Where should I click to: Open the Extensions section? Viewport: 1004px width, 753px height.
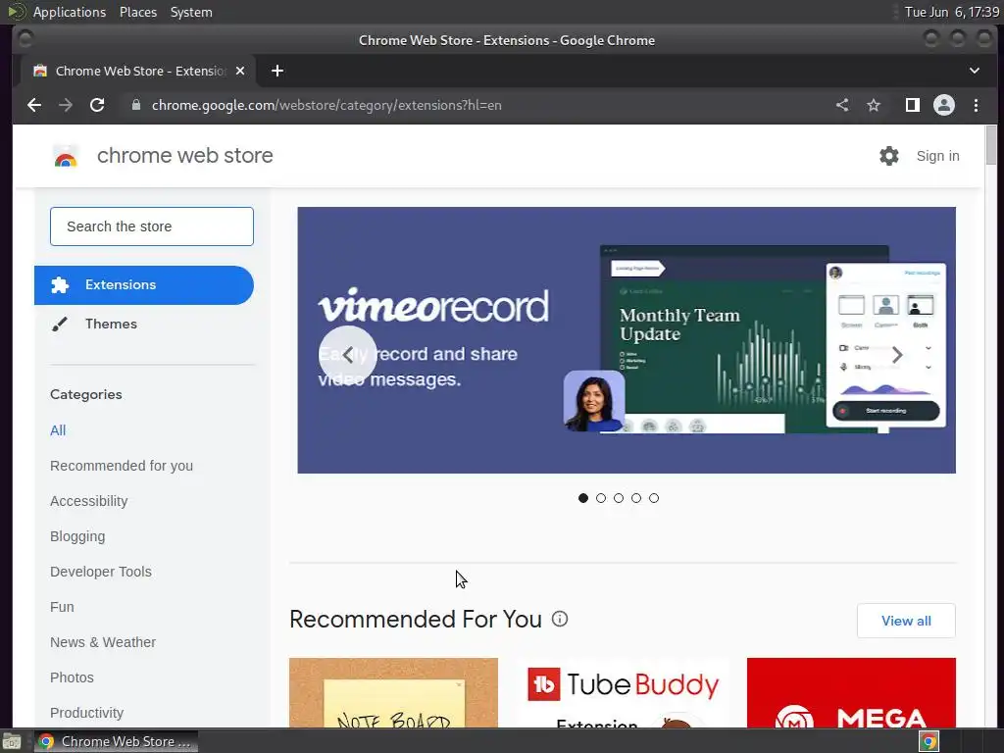click(x=144, y=285)
